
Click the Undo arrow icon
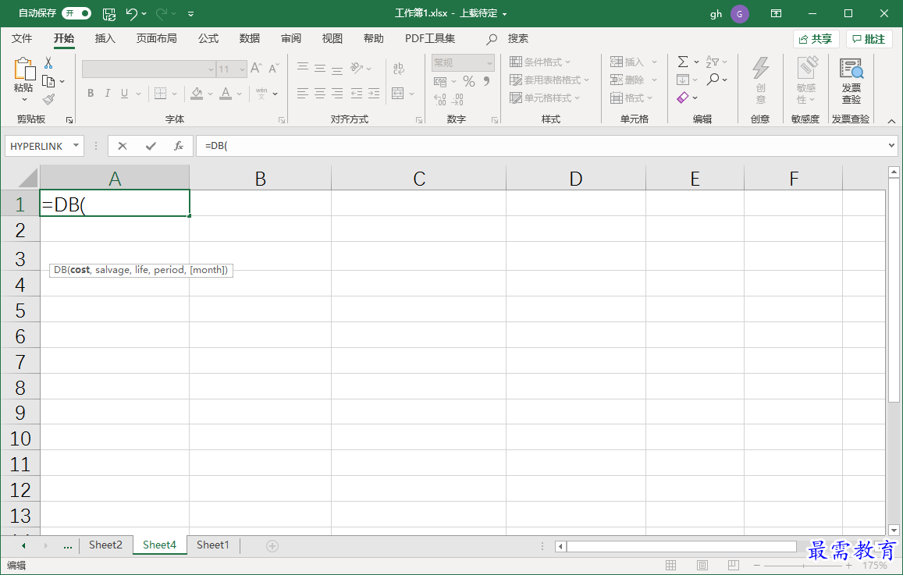coord(131,14)
